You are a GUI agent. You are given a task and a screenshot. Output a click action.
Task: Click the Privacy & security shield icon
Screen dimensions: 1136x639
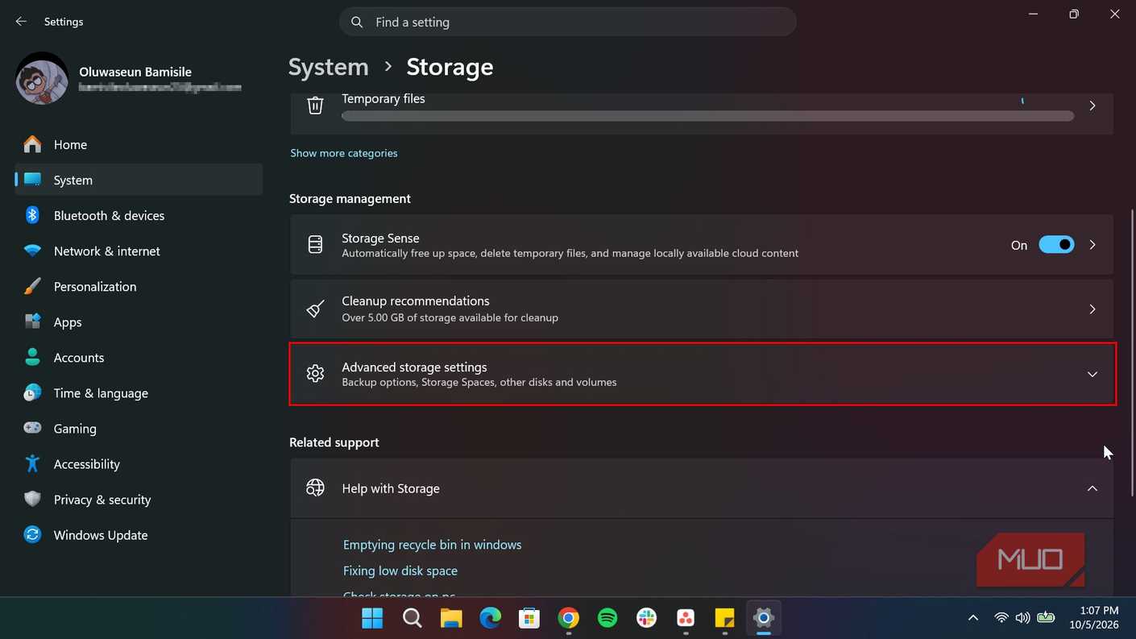coord(32,499)
